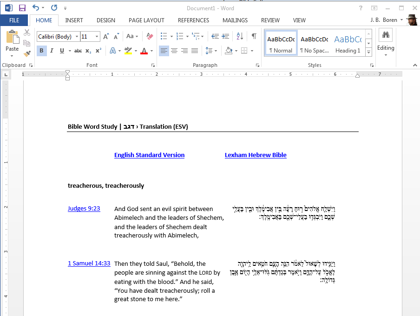Click the Paste clipboard icon
Image resolution: width=420 pixels, height=316 pixels.
point(13,37)
